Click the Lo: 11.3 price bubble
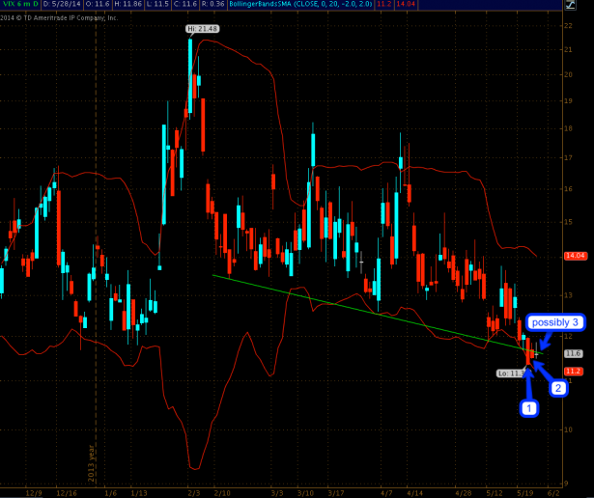 pyautogui.click(x=509, y=373)
